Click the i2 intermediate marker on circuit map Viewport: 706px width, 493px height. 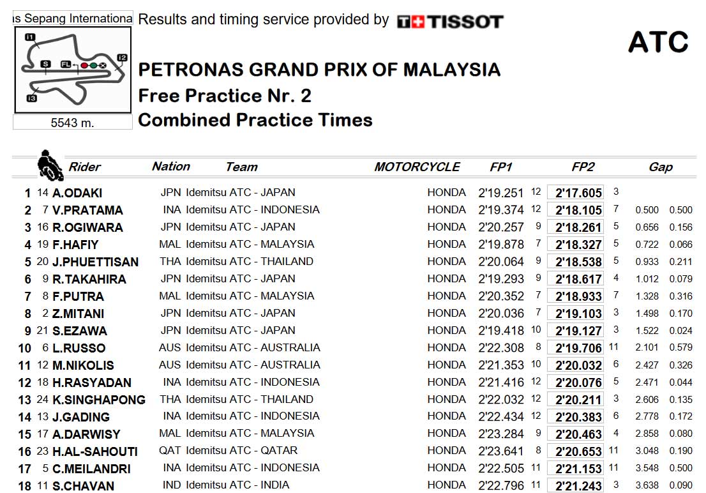(122, 57)
